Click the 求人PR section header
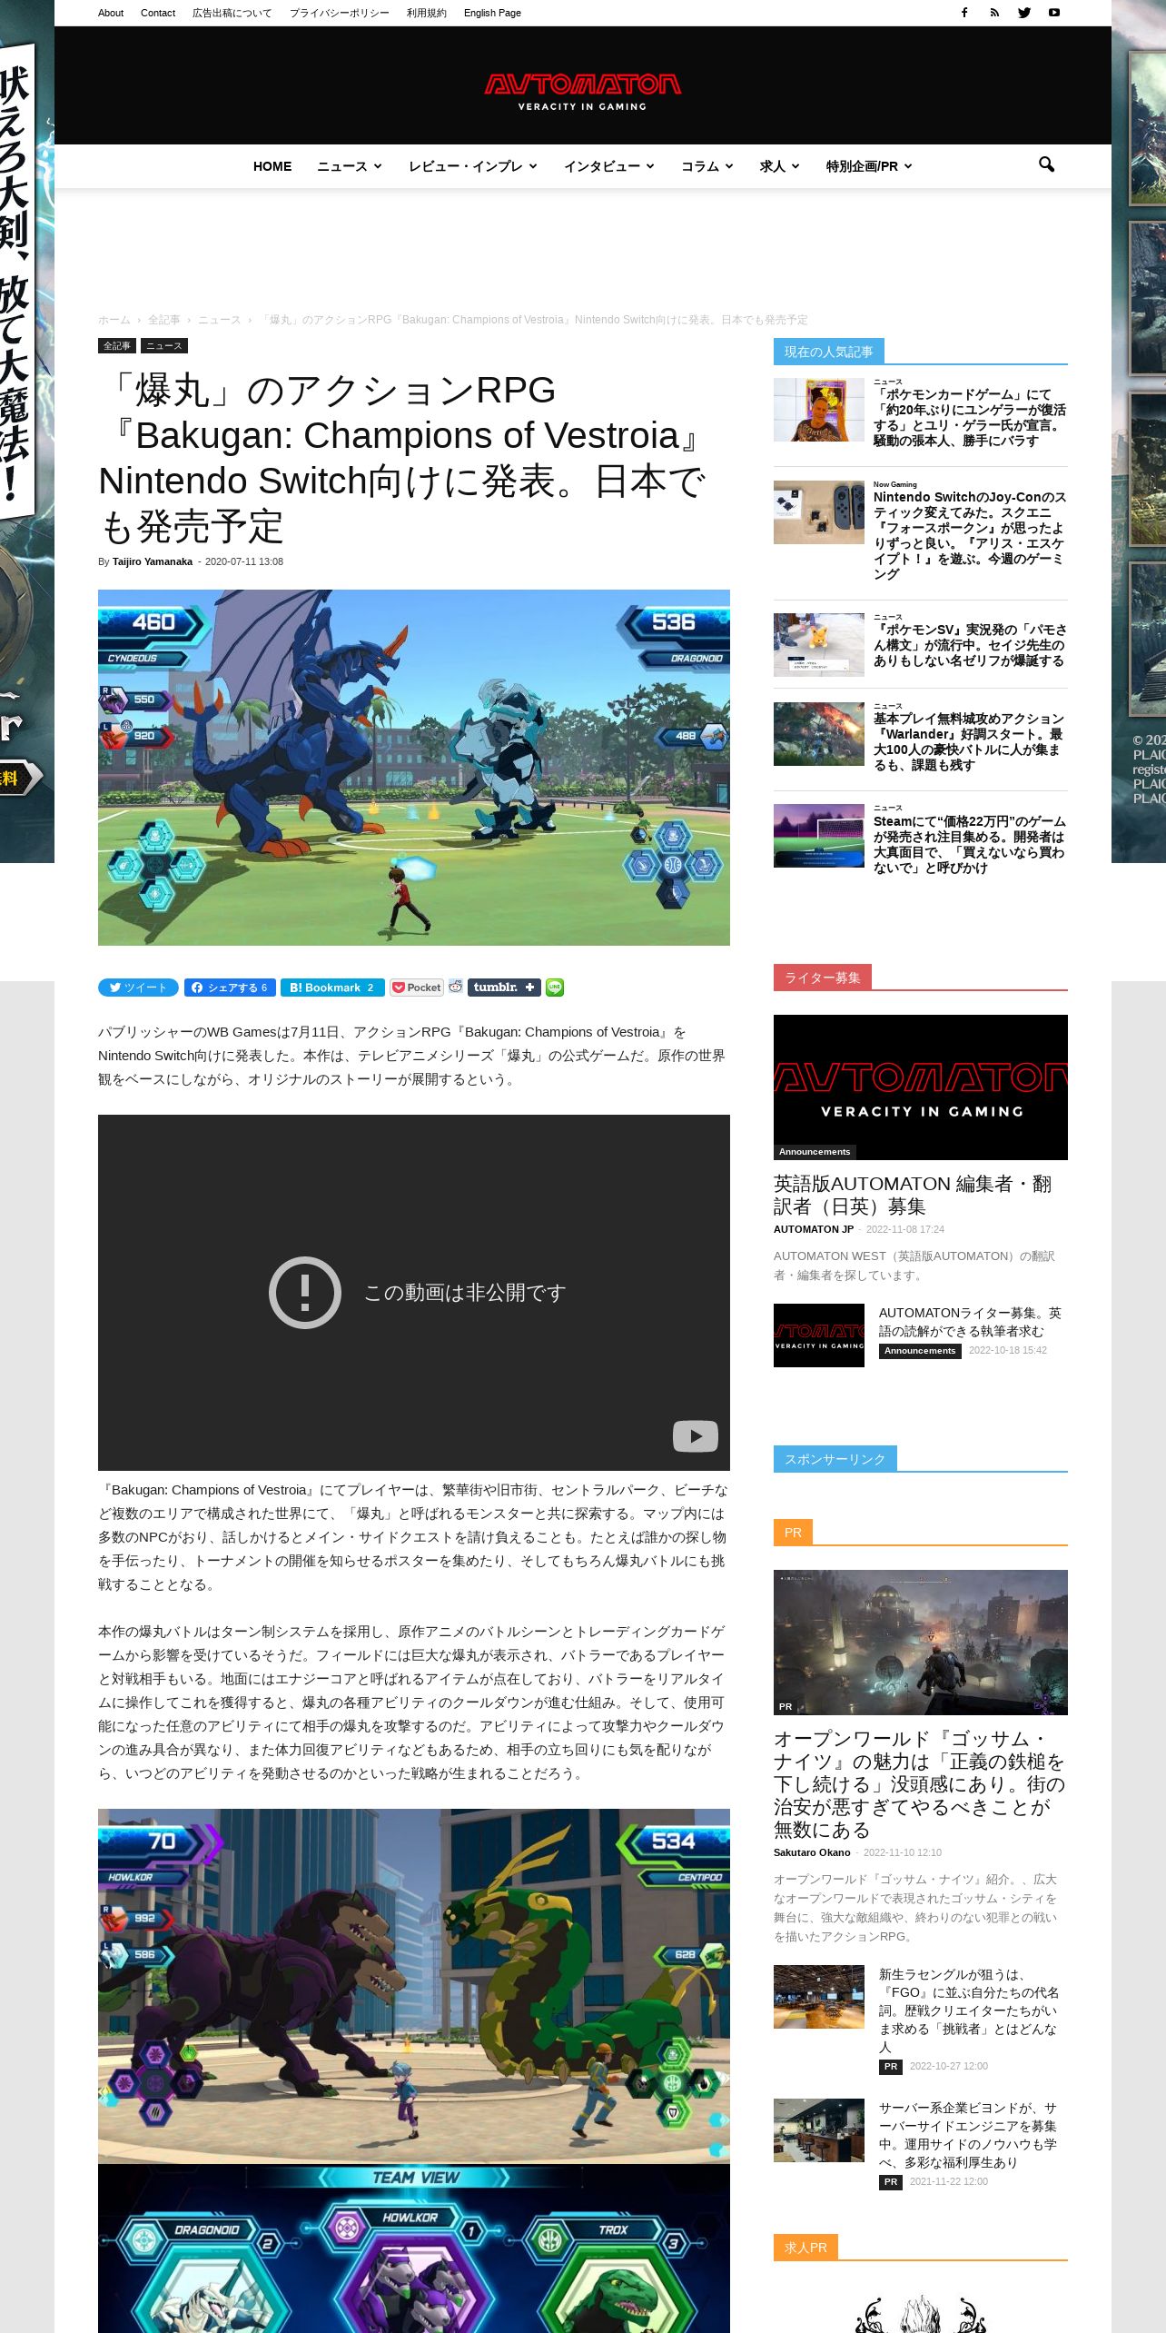Screen dimensions: 1166x2333 coord(805,2248)
